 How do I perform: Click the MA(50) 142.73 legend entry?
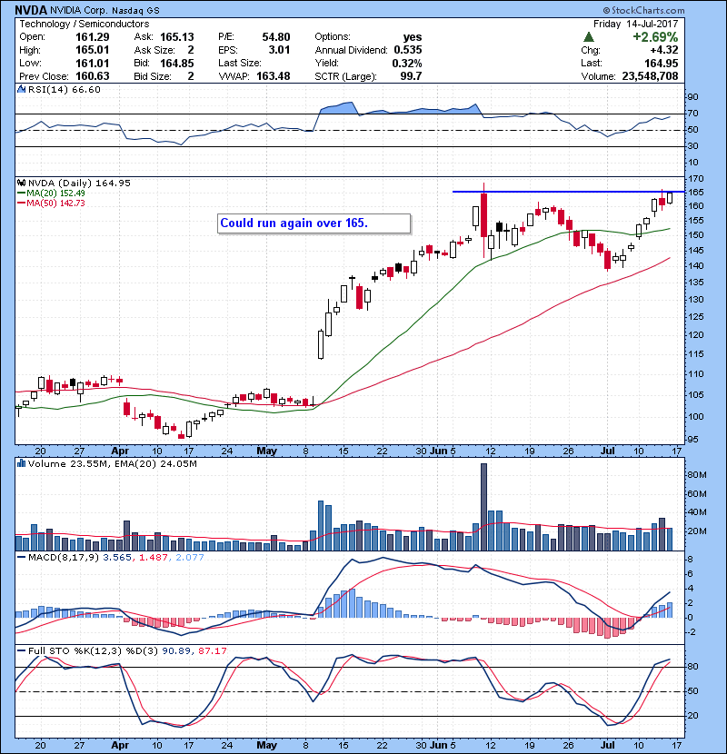click(51, 203)
